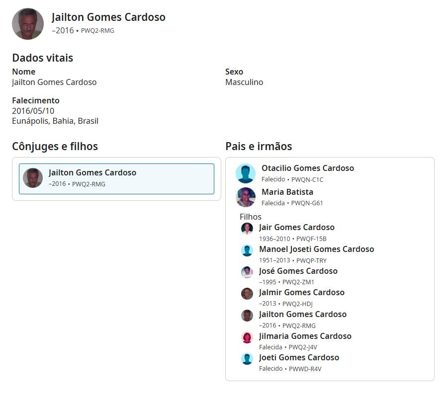Open Manoel Joseti Gomes Cardoso's record

(x=316, y=249)
